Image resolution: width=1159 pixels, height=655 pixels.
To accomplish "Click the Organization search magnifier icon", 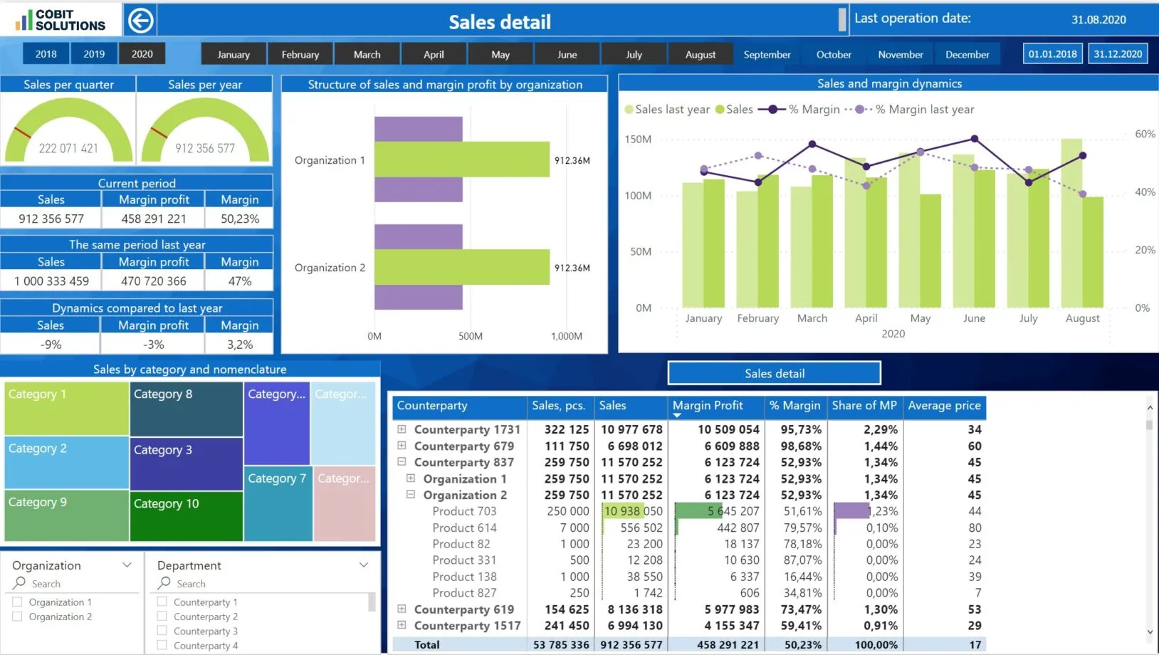I will pos(19,583).
